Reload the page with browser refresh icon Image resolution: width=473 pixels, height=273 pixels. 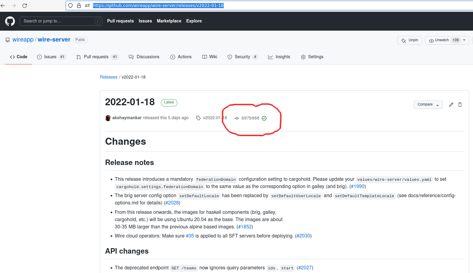[x=25, y=5]
